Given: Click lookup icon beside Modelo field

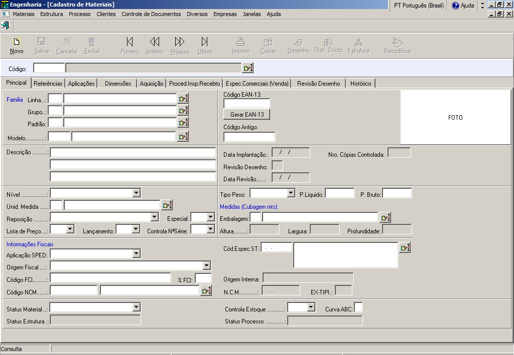Looking at the screenshot, I should pos(183,136).
